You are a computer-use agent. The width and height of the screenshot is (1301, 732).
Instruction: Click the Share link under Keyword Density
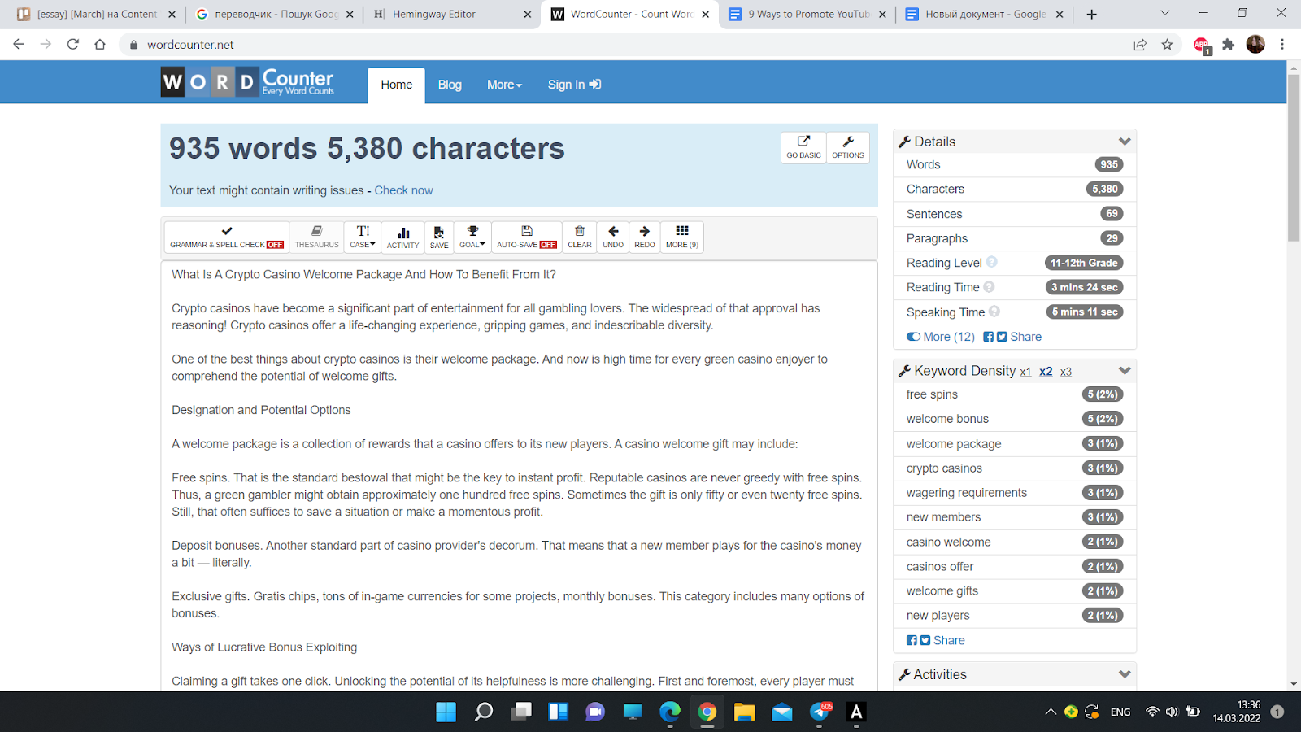(949, 640)
